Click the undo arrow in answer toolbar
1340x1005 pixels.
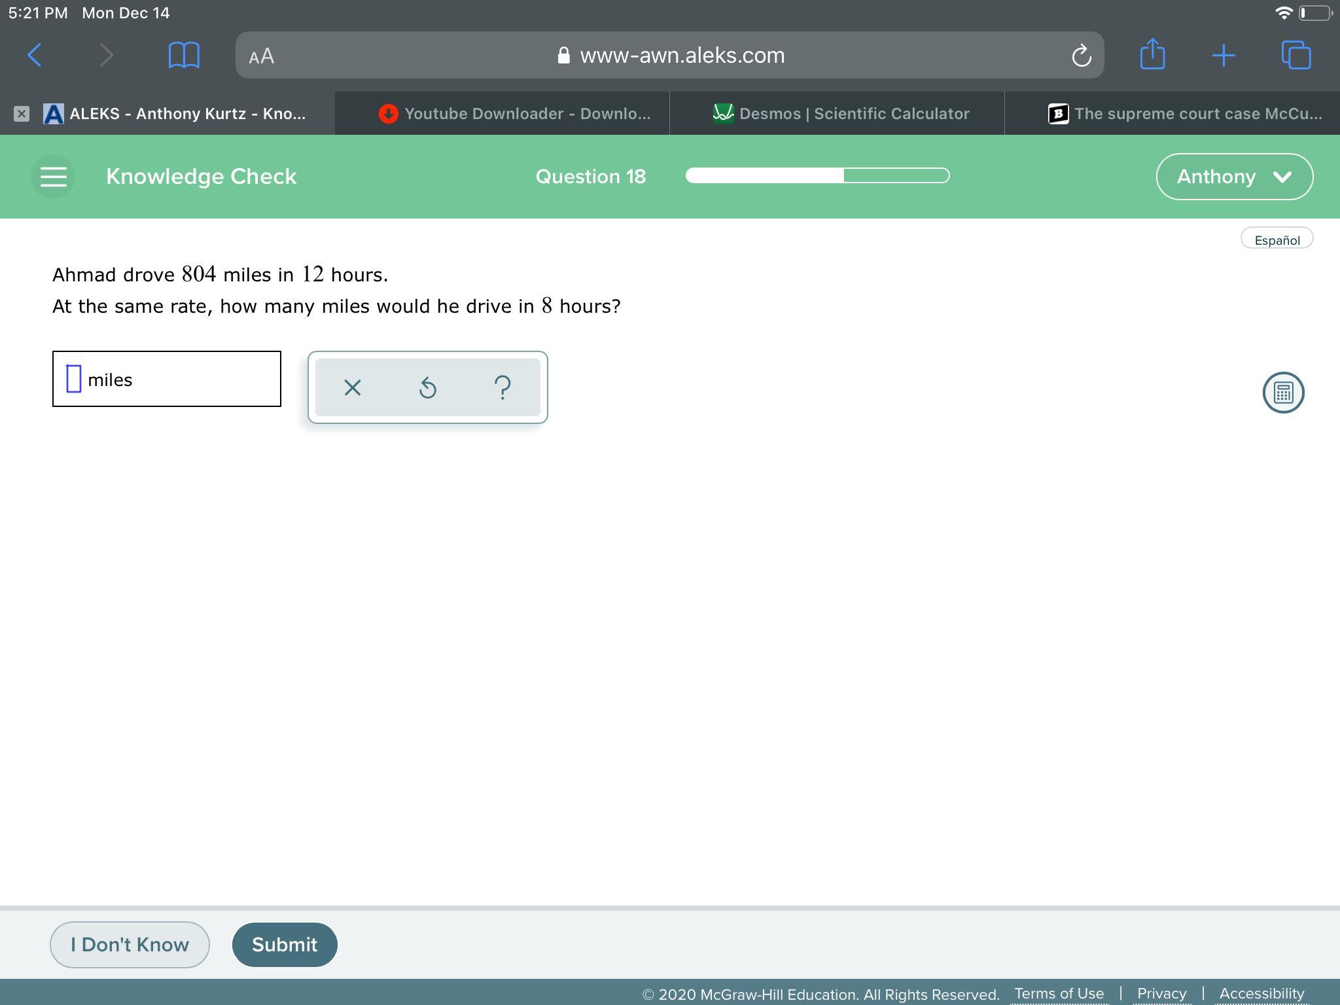click(x=427, y=387)
